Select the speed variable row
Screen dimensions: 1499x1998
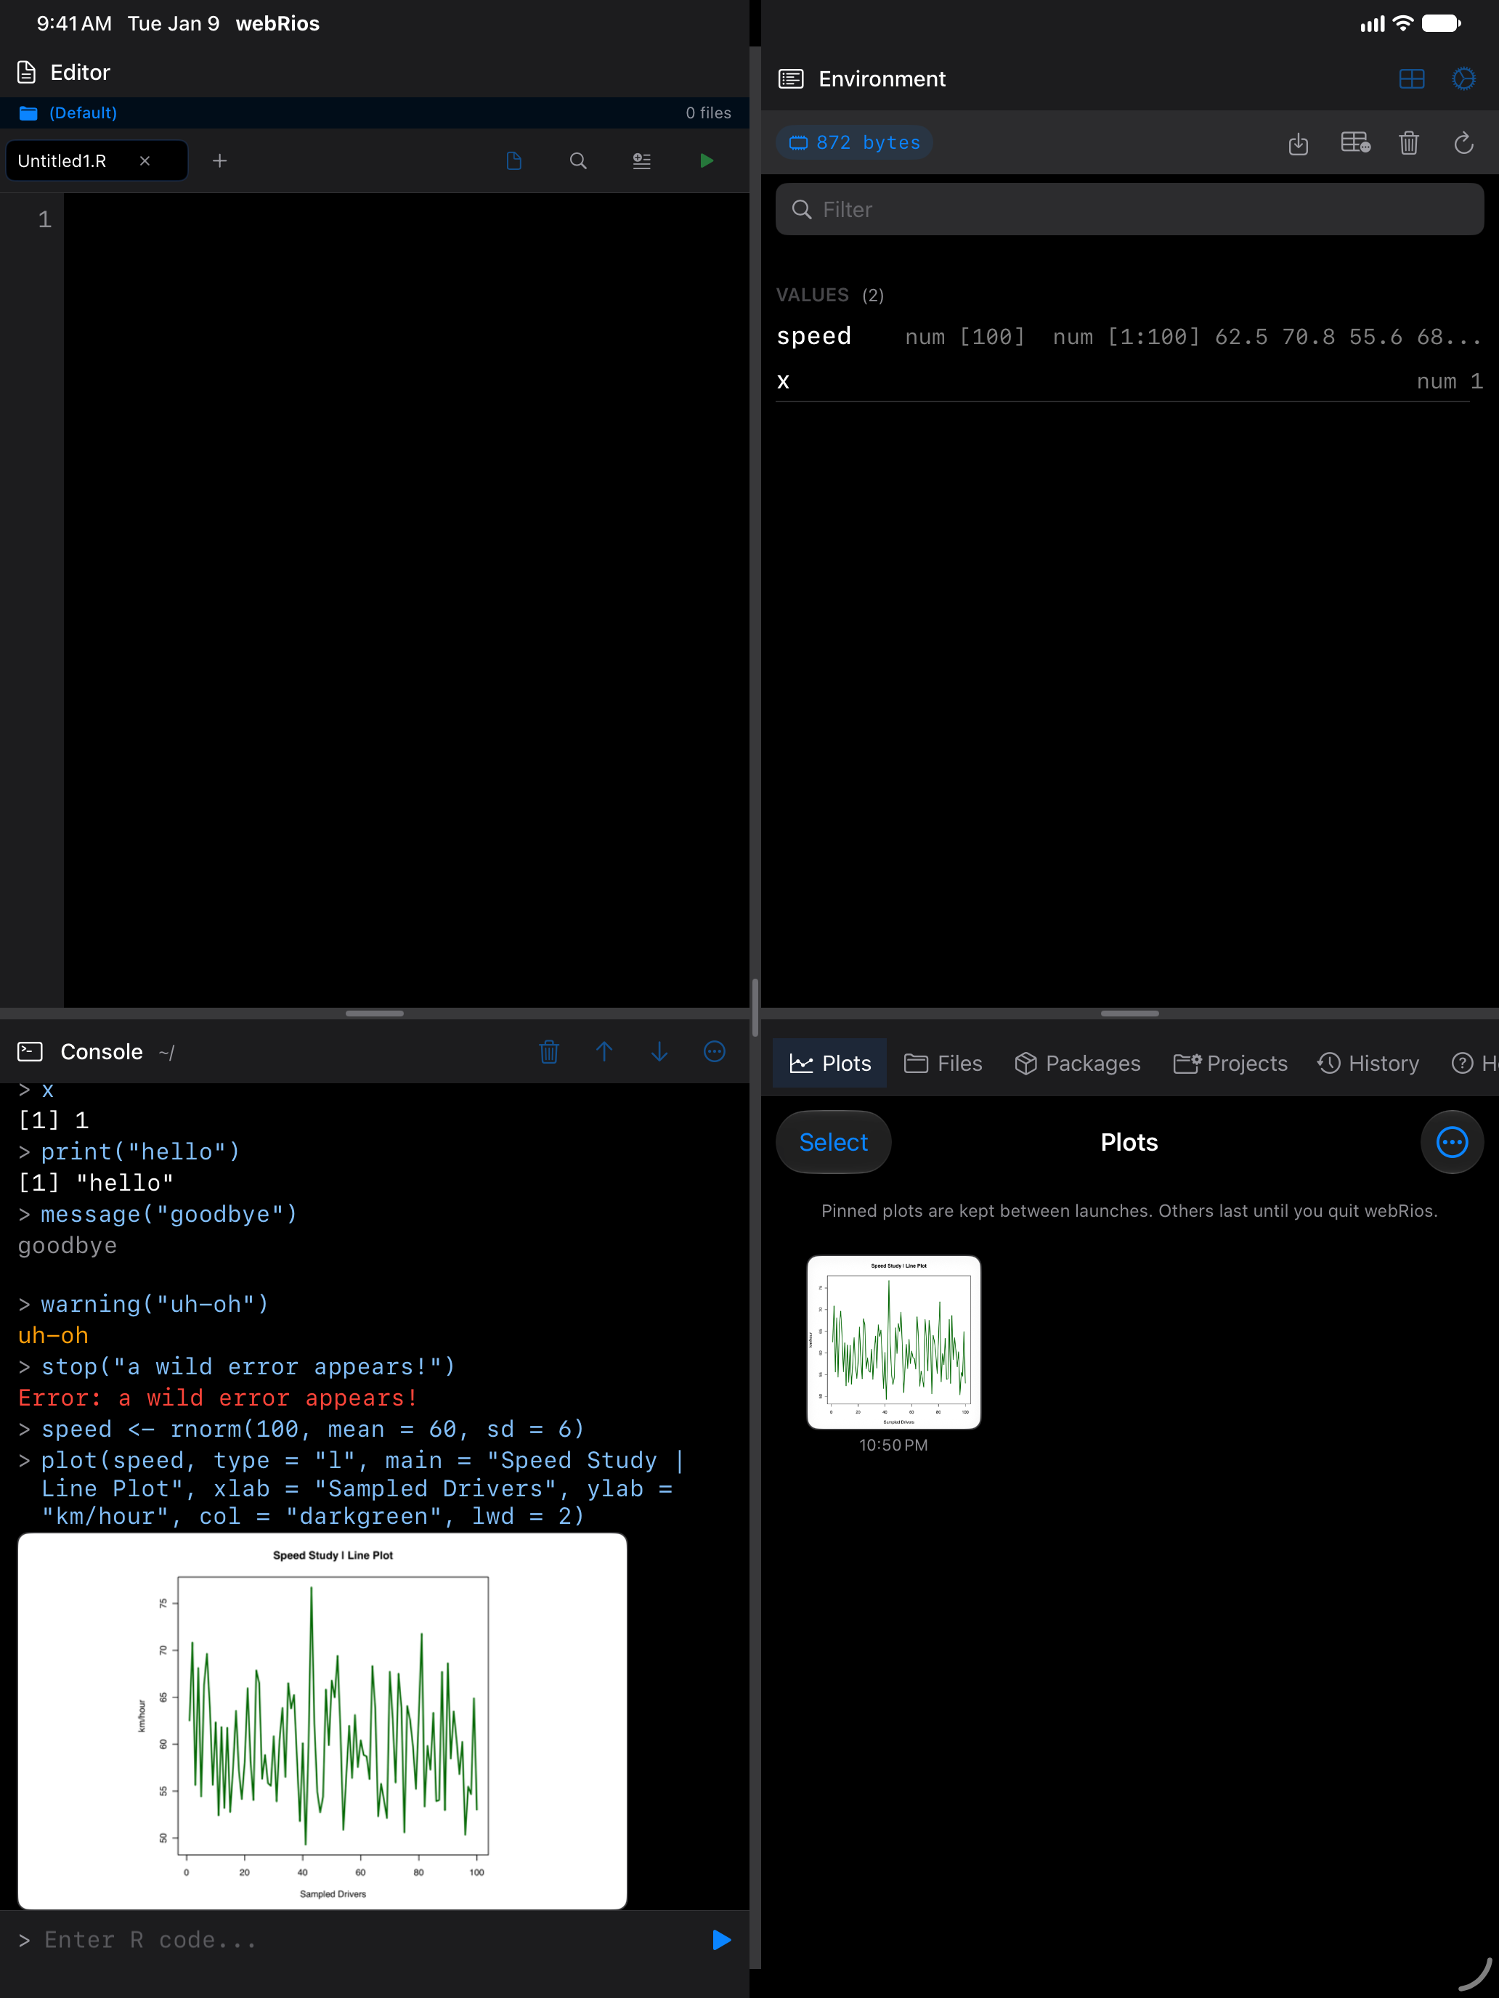pos(1129,337)
